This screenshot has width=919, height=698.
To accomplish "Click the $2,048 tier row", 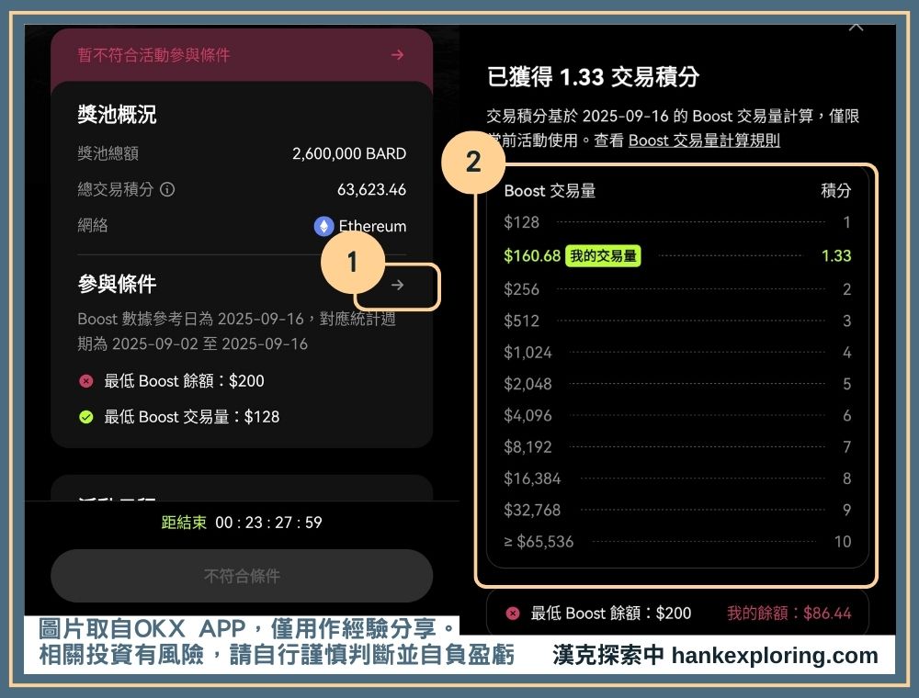I will (677, 384).
